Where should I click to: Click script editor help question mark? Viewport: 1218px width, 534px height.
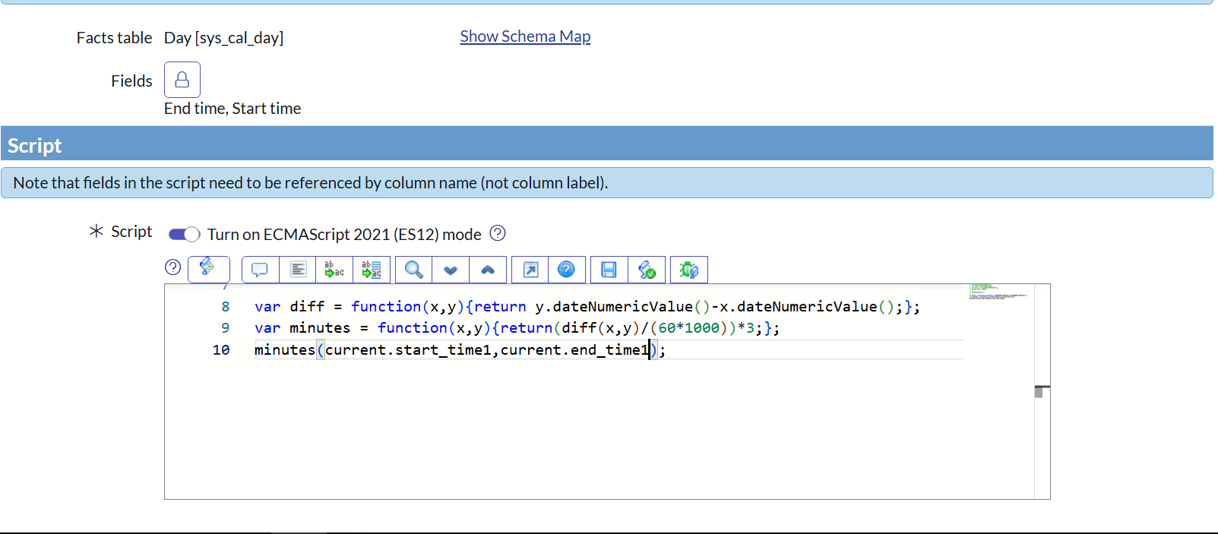[x=173, y=267]
